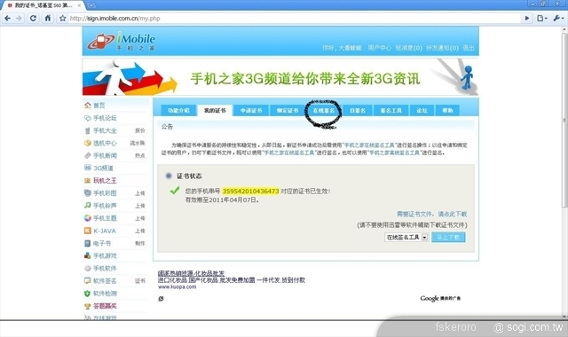Click the browser forward arrow

tap(20, 18)
